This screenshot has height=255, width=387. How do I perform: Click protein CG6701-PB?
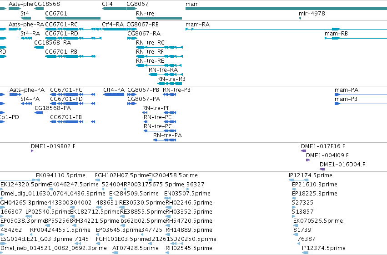[x=73, y=122]
